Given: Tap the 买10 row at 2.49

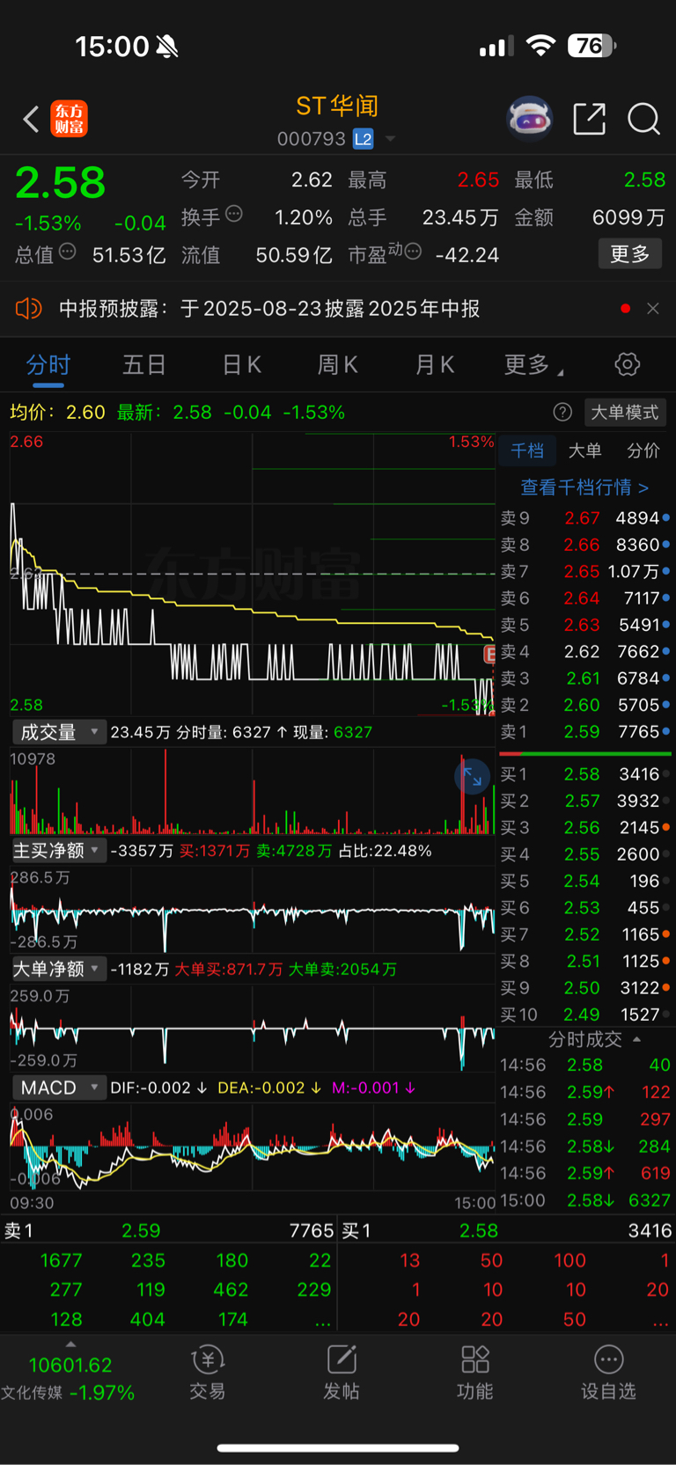Looking at the screenshot, I should point(585,1015).
